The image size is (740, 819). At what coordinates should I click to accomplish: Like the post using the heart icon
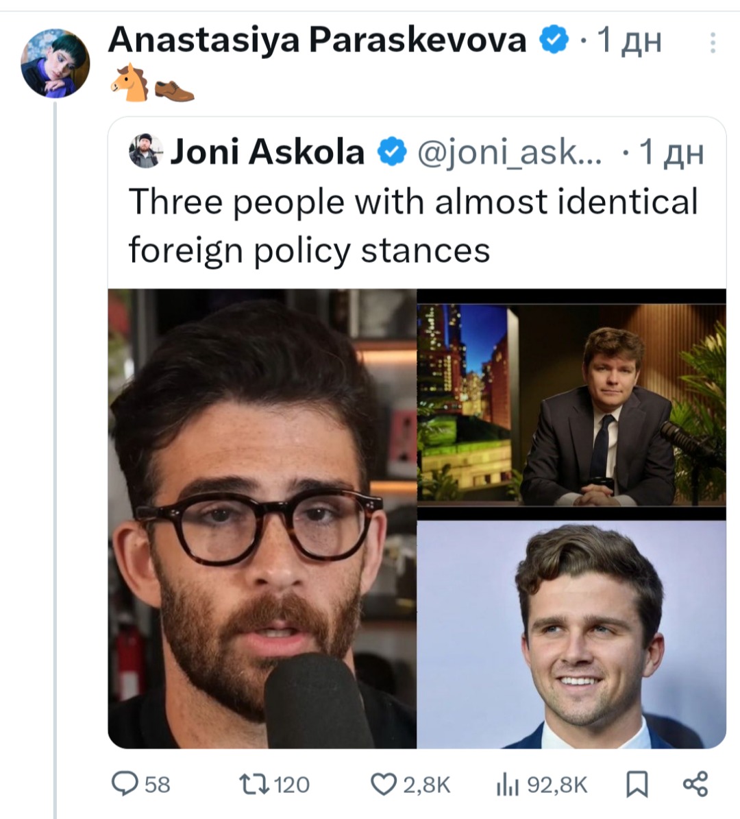coord(384,783)
